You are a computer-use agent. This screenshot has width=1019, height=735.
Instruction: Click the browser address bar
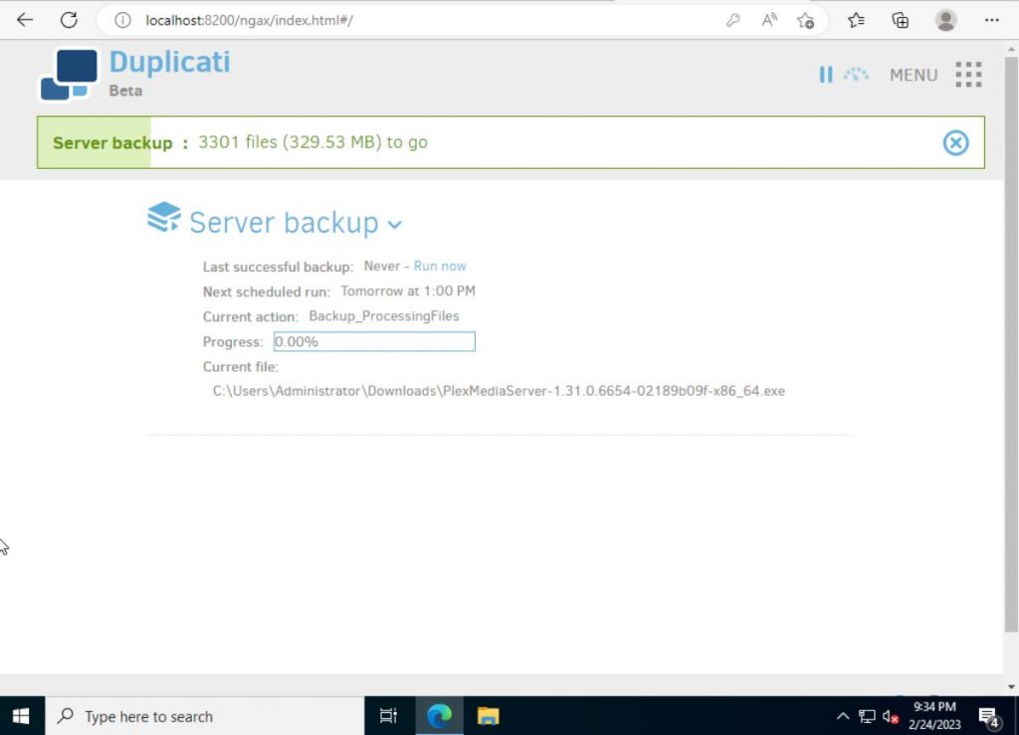click(x=299, y=20)
